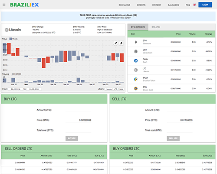
Task: Click the gray SELL LTC button
Action: [173, 138]
